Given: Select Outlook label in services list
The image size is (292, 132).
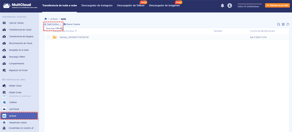Looking at the screenshot, I should coord(13,102).
